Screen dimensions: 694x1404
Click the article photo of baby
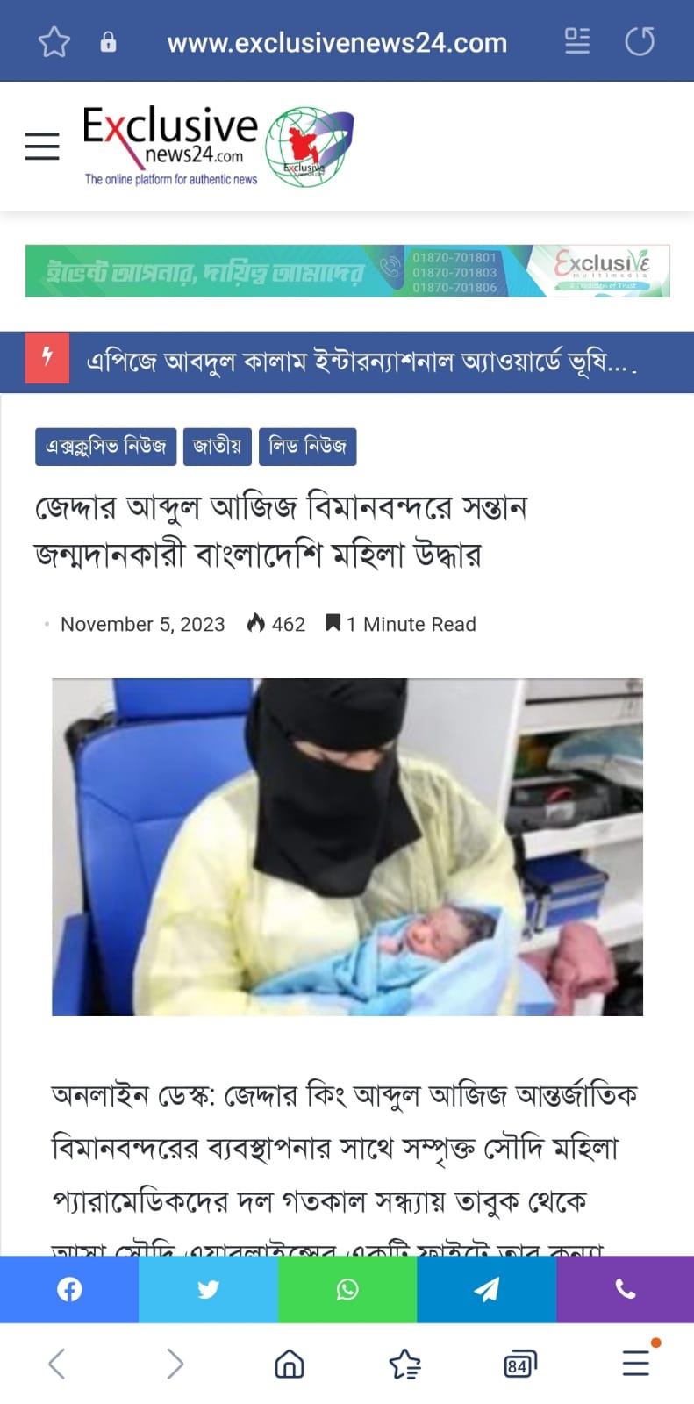[x=347, y=847]
